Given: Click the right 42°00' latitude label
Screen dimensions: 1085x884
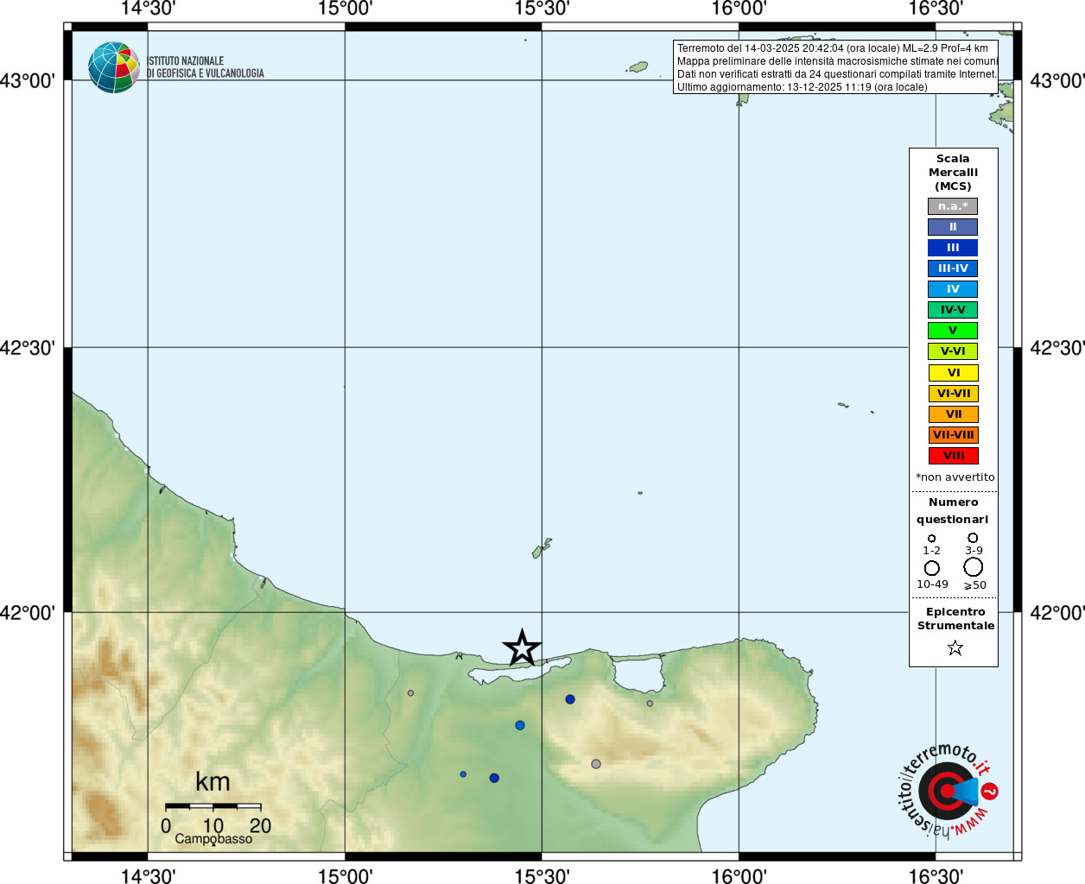Looking at the screenshot, I should click(1057, 613).
